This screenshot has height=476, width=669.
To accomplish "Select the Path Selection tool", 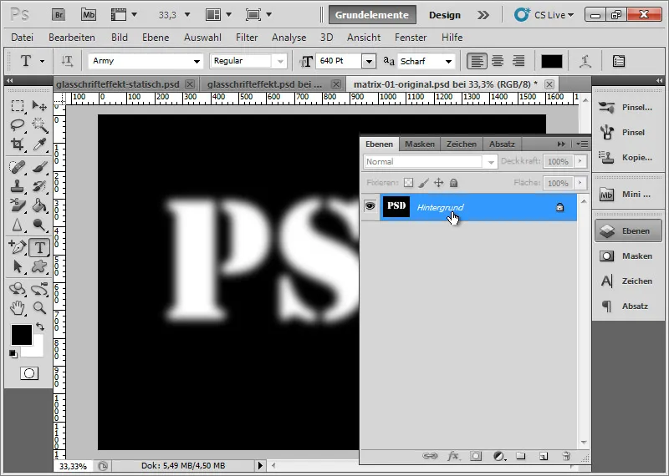I will 17,266.
